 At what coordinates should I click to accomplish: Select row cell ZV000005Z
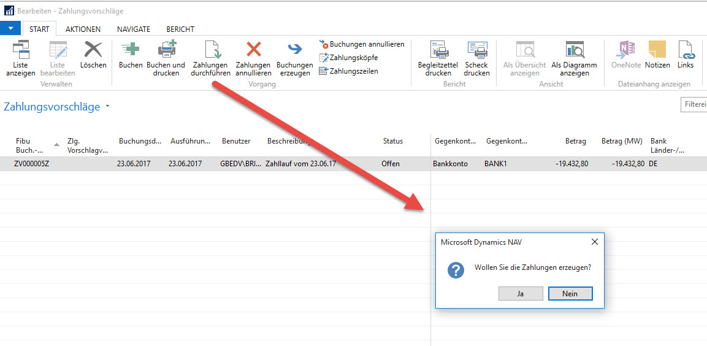pyautogui.click(x=31, y=164)
